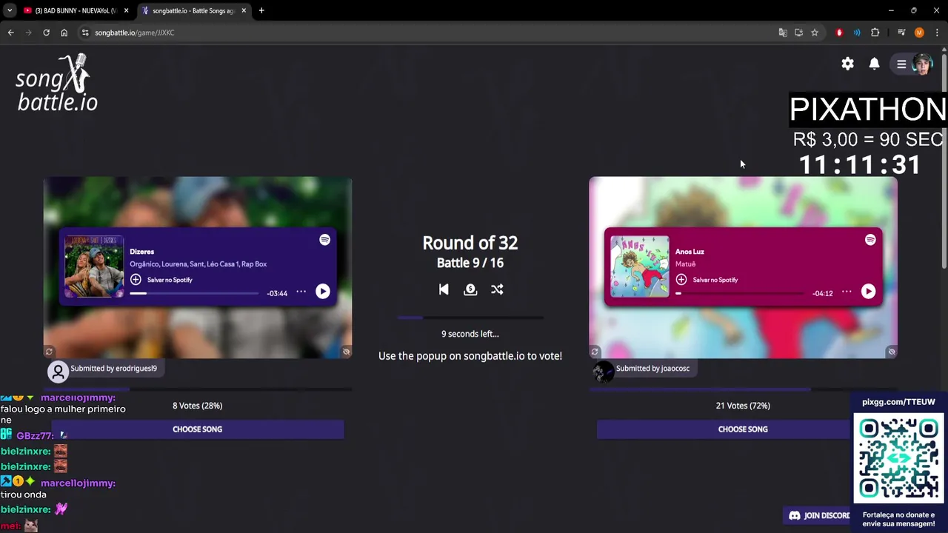Open more options on Anos Luz player
This screenshot has width=948, height=533.
tap(847, 292)
